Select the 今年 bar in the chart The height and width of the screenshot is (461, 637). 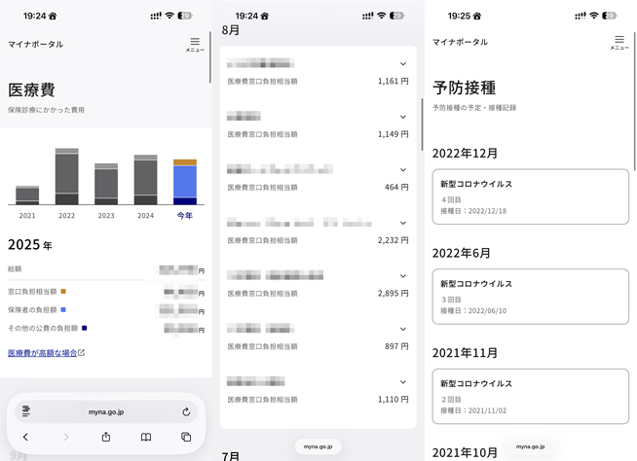click(x=184, y=182)
